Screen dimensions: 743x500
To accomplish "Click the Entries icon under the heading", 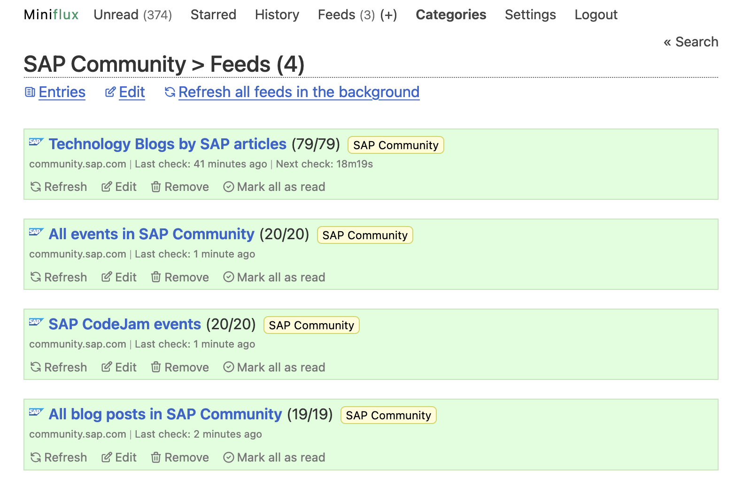I will (30, 92).
